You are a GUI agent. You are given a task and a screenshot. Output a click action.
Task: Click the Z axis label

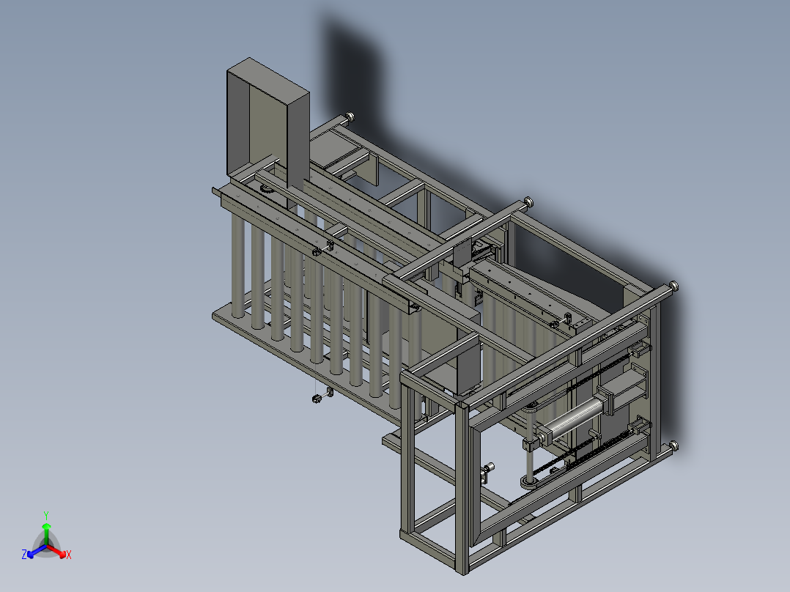[x=25, y=552]
